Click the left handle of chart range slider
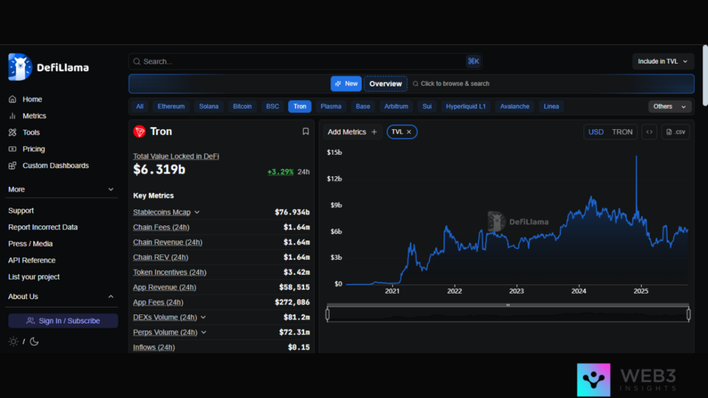This screenshot has width=708, height=398. click(x=328, y=314)
